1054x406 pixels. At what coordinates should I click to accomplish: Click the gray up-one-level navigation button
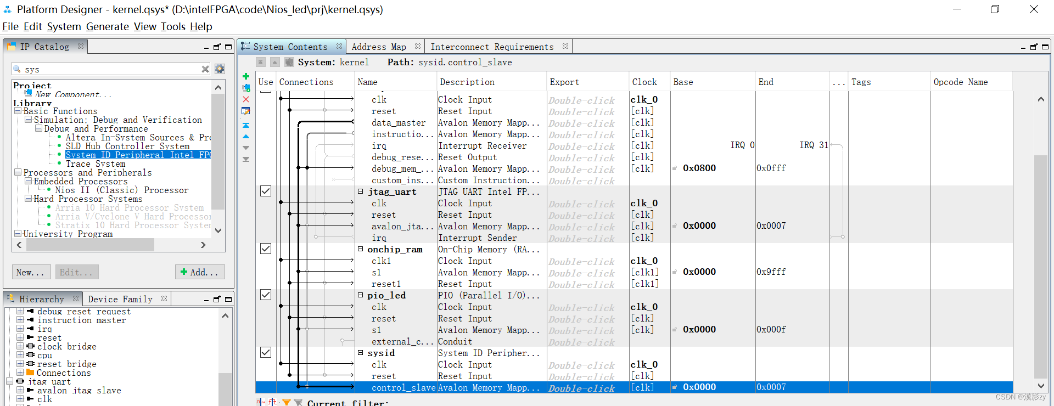pos(275,62)
